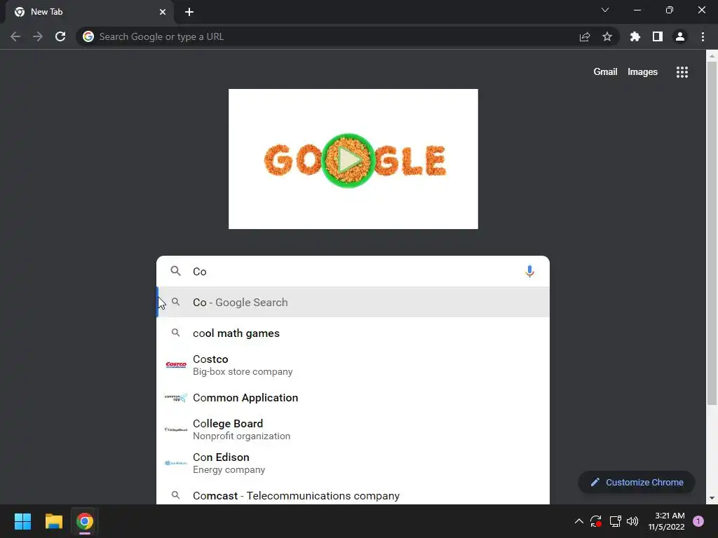Bookmark this tab with the star icon

pyautogui.click(x=607, y=36)
